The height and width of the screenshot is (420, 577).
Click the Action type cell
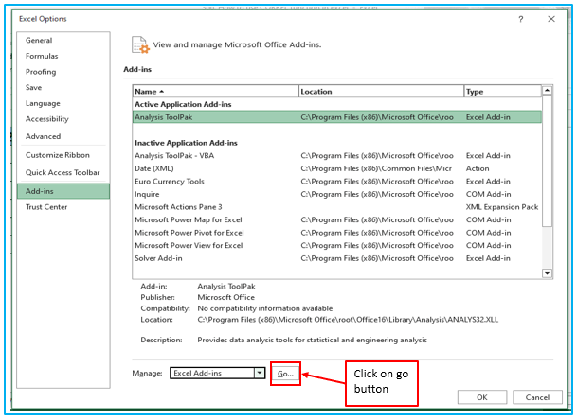click(x=478, y=168)
